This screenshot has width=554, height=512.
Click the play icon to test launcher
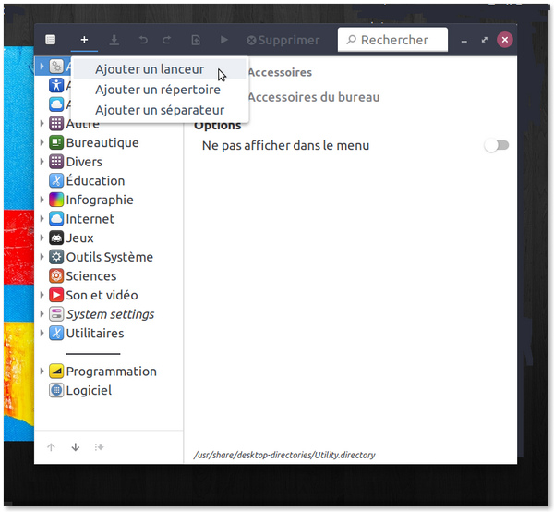click(x=223, y=40)
